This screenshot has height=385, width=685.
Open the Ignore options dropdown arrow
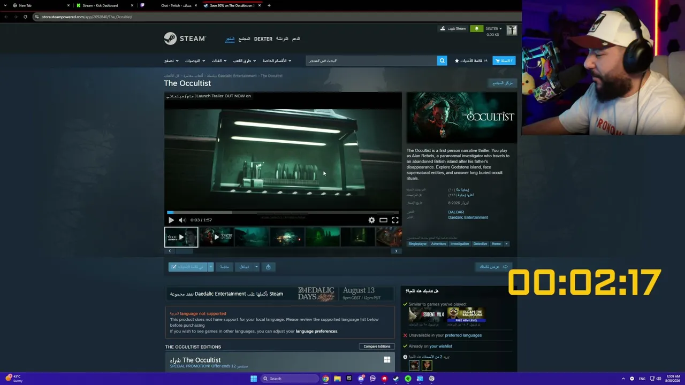[x=256, y=267]
